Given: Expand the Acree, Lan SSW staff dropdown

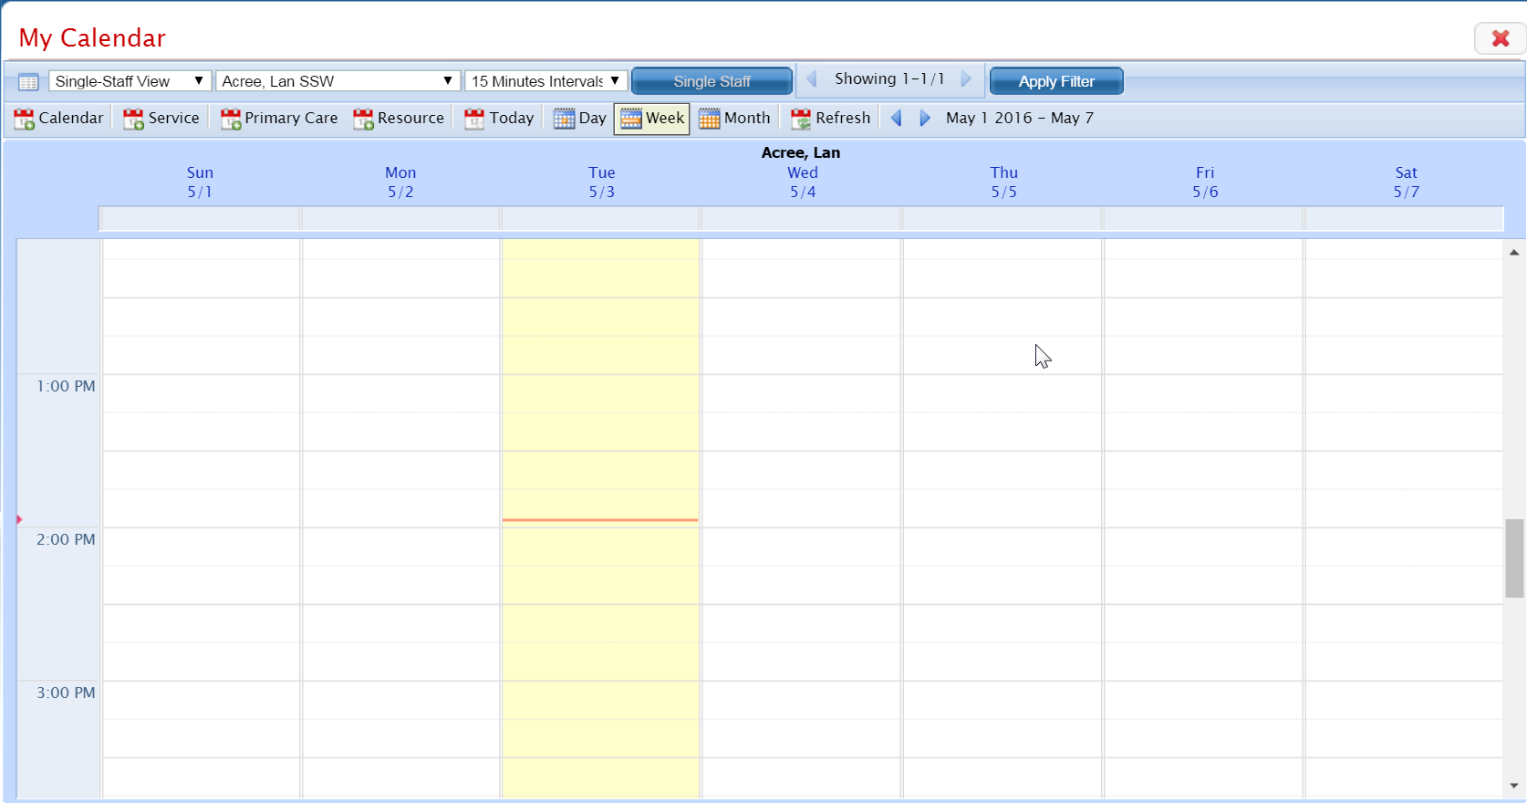Looking at the screenshot, I should point(338,81).
